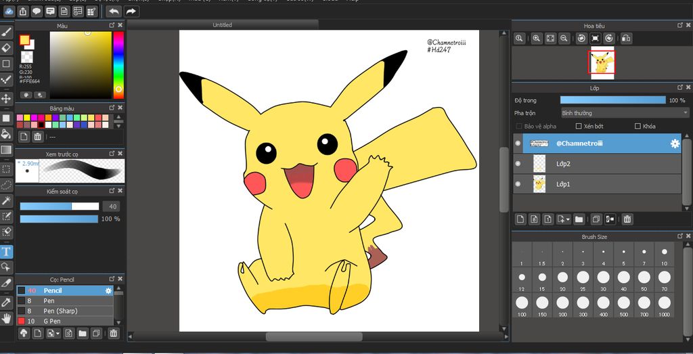This screenshot has width=693, height=354.
Task: Pick brush size 1000 in the Brush Size panel
Action: pyautogui.click(x=665, y=305)
